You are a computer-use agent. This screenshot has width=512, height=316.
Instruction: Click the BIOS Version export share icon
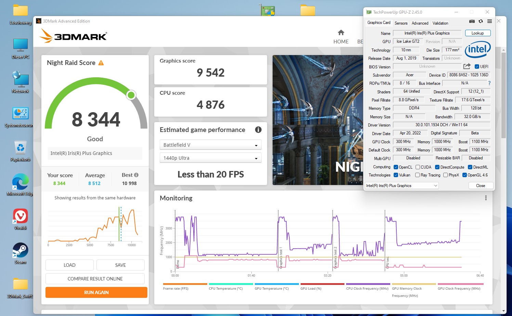click(467, 66)
